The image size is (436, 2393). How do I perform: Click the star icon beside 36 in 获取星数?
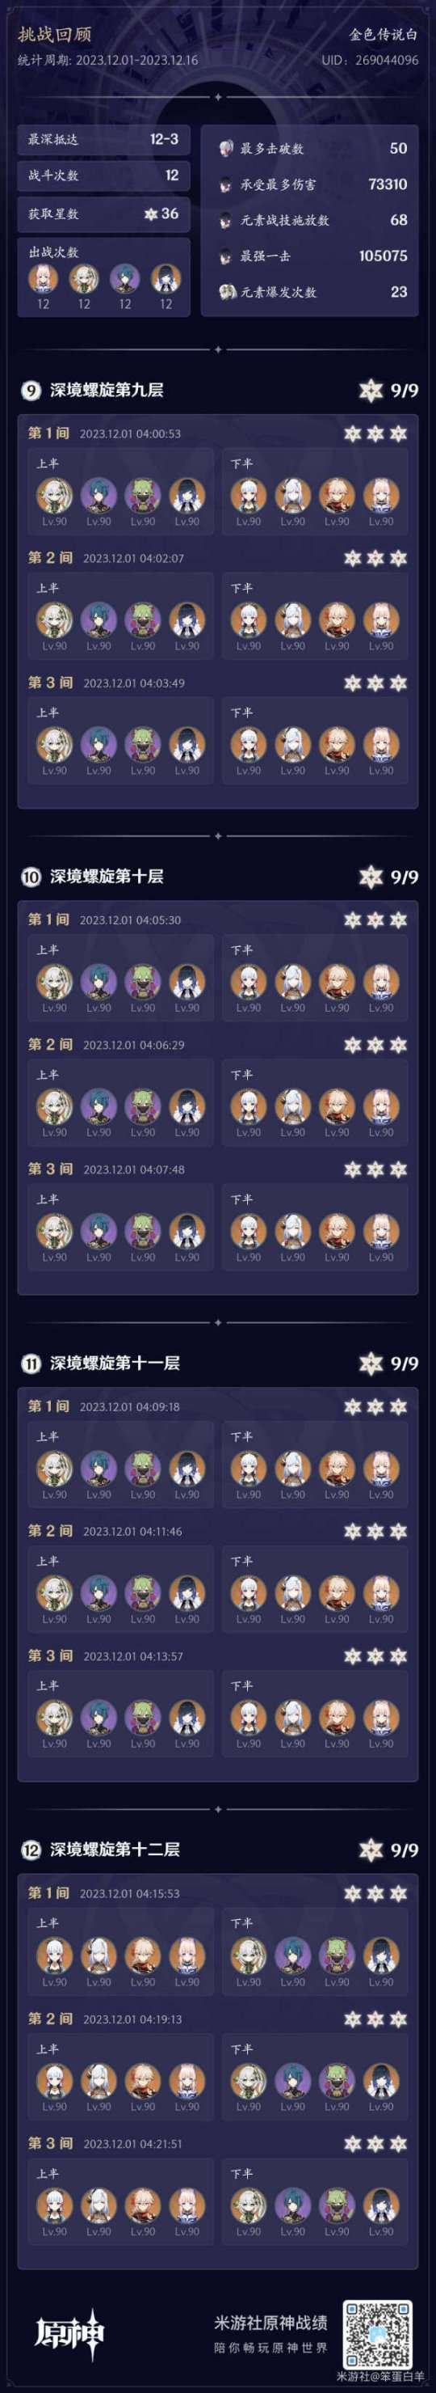(150, 214)
